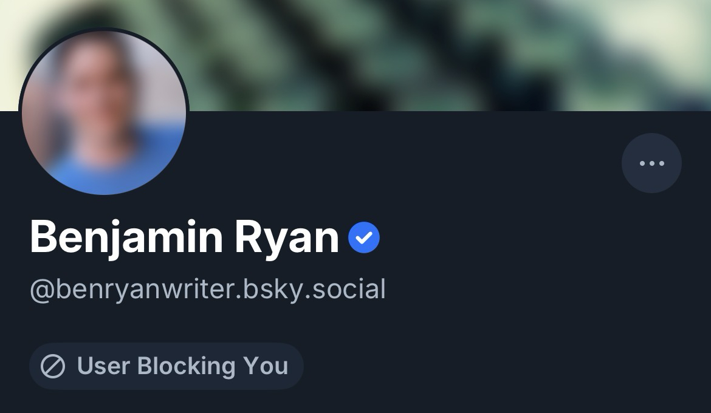
Task: Tap the blocked status icon beside the label
Action: tap(53, 366)
